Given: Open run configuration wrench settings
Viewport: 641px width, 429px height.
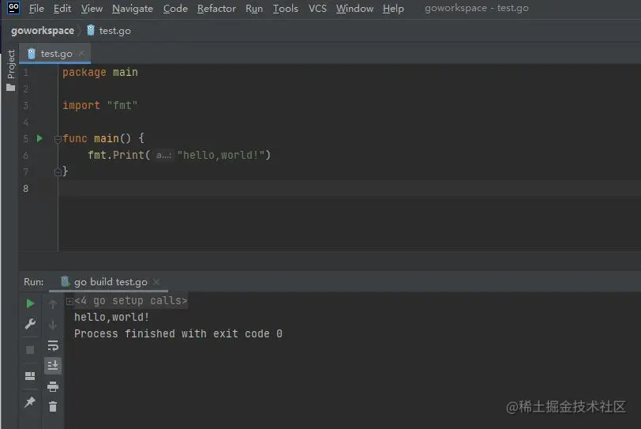Looking at the screenshot, I should [30, 324].
